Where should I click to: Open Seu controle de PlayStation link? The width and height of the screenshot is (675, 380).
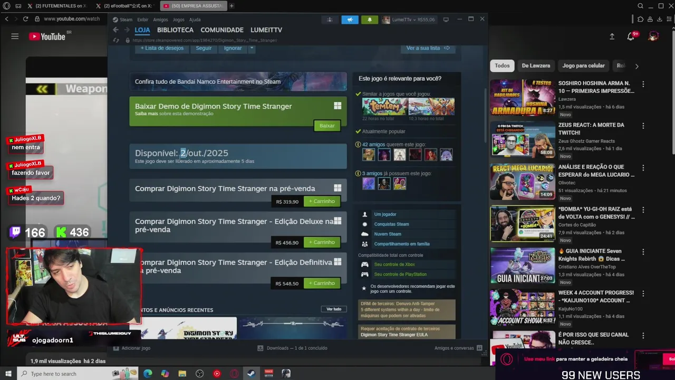[400, 274]
